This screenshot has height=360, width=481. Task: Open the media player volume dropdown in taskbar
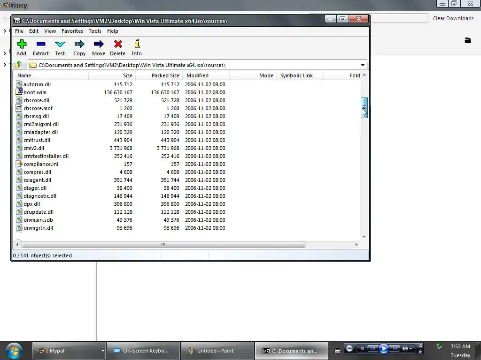[411, 348]
